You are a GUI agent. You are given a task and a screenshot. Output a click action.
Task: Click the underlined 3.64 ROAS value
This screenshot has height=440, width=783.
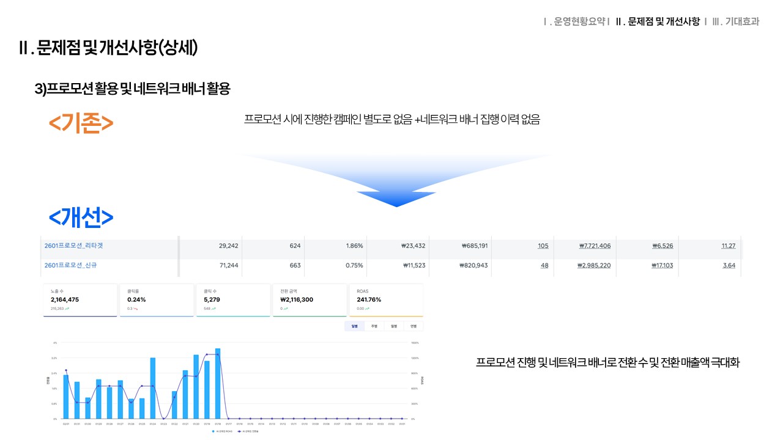729,266
